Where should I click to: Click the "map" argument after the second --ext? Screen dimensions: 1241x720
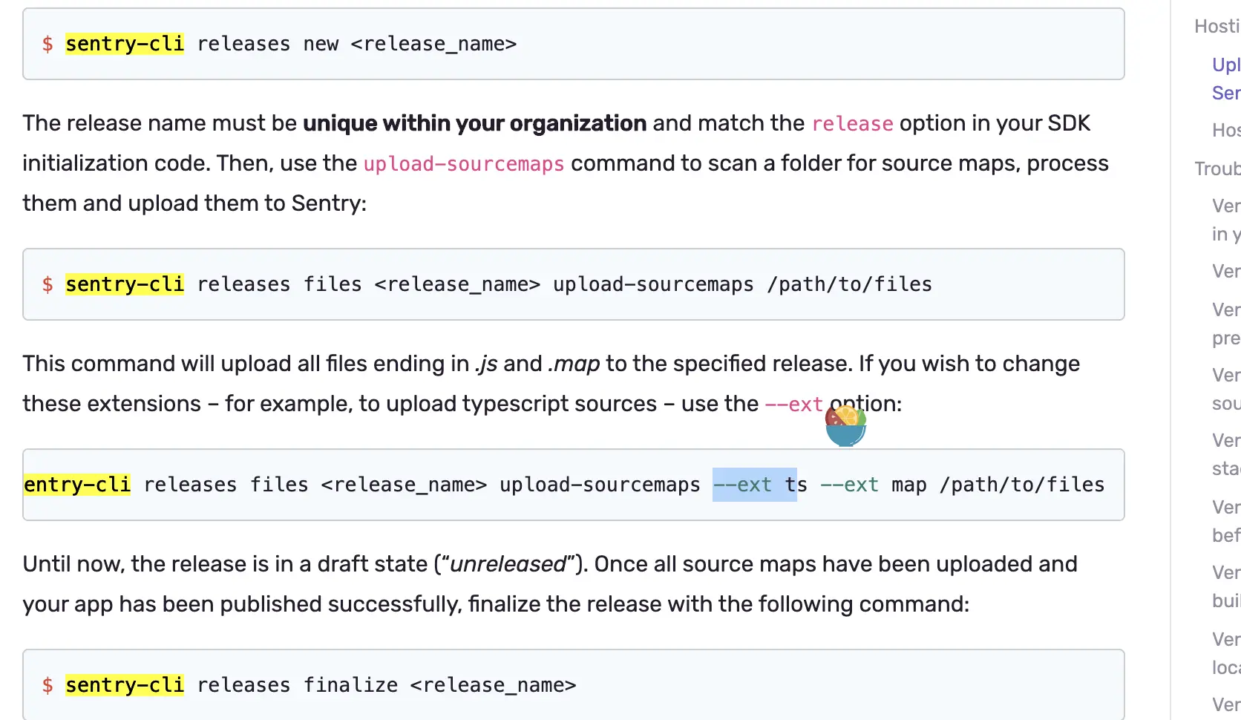909,485
